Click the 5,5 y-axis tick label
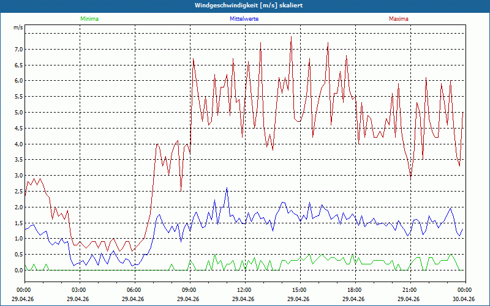The height and width of the screenshot is (306, 490). point(19,97)
